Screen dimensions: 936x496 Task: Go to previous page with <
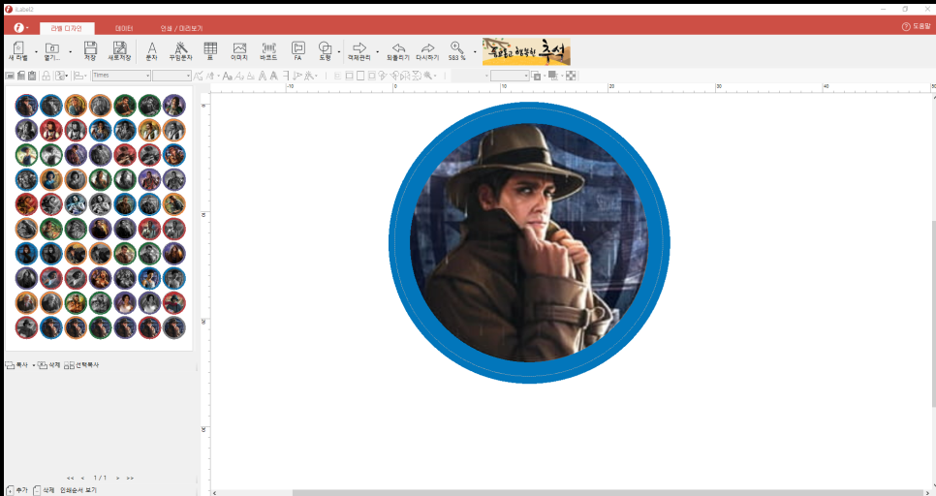click(83, 479)
